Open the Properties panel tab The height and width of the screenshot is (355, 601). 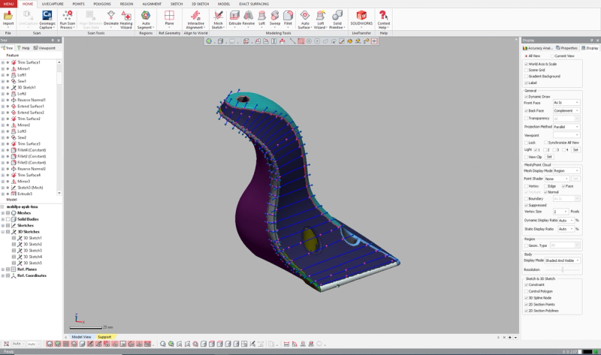coord(566,48)
